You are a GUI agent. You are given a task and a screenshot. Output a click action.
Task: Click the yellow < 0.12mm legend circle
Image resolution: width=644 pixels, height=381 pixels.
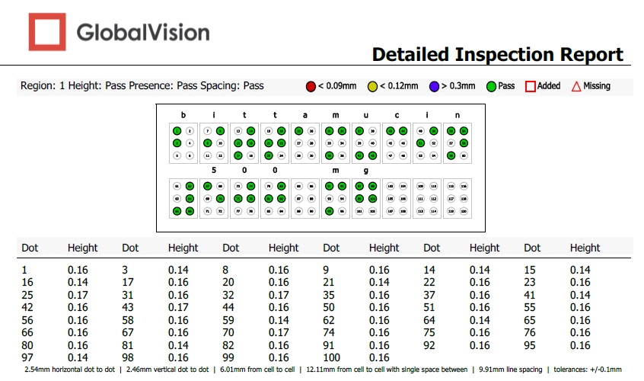372,86
